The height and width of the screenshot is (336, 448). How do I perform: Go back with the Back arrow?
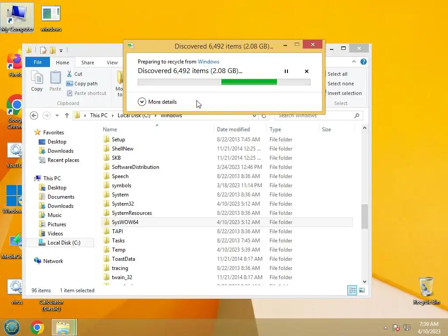pos(34,115)
